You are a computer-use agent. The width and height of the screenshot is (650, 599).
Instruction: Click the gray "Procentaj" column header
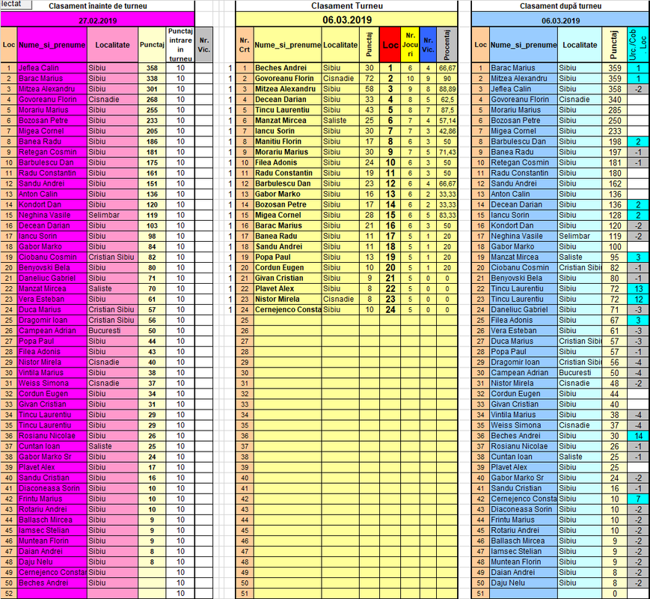[447, 45]
